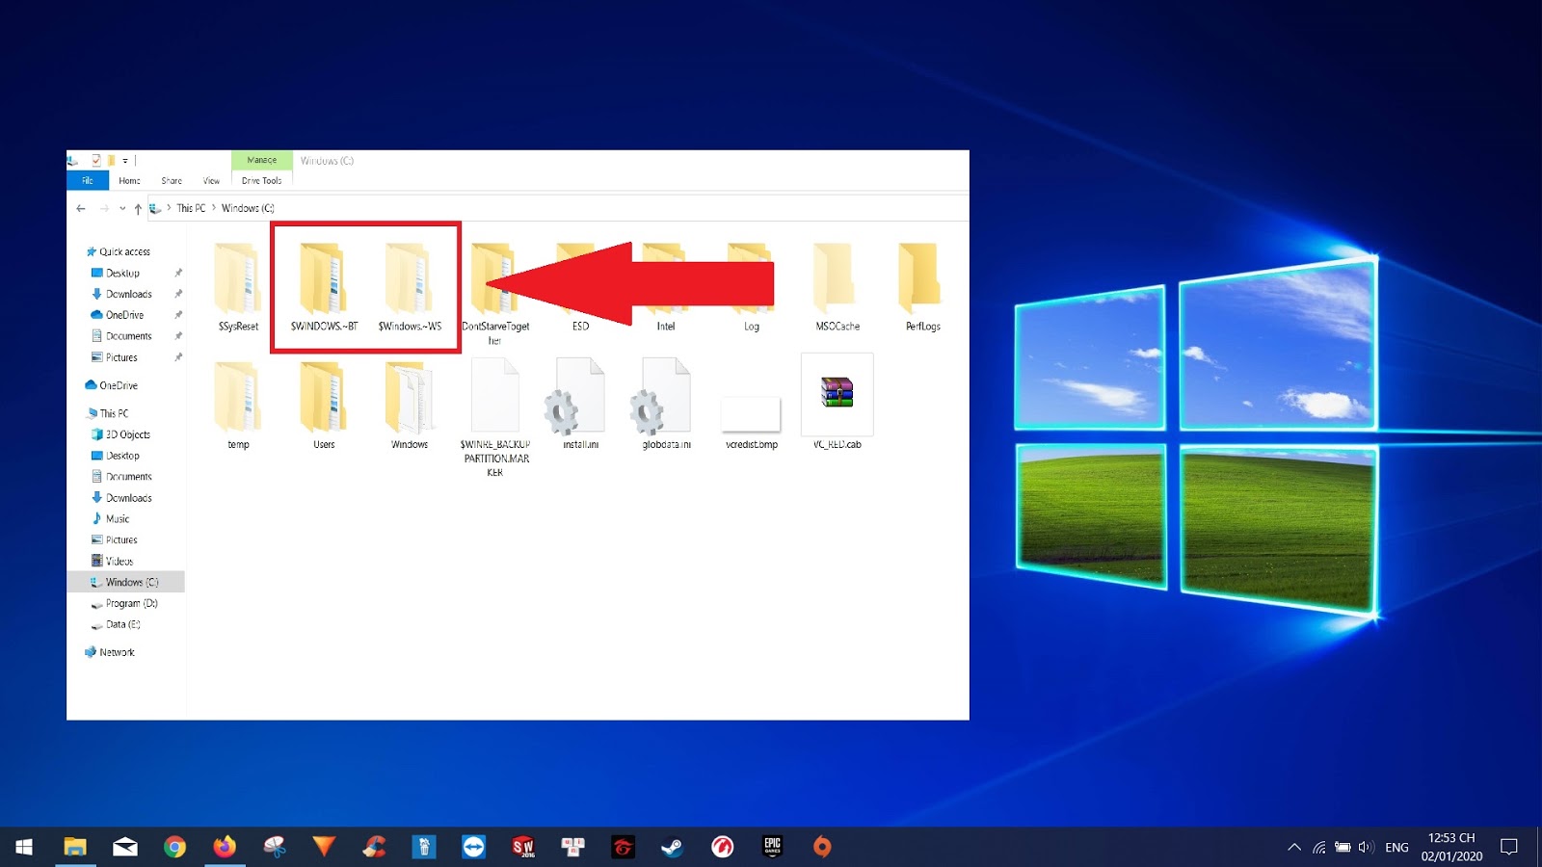1542x867 pixels.
Task: Open the $SysReset folder
Action: point(238,287)
